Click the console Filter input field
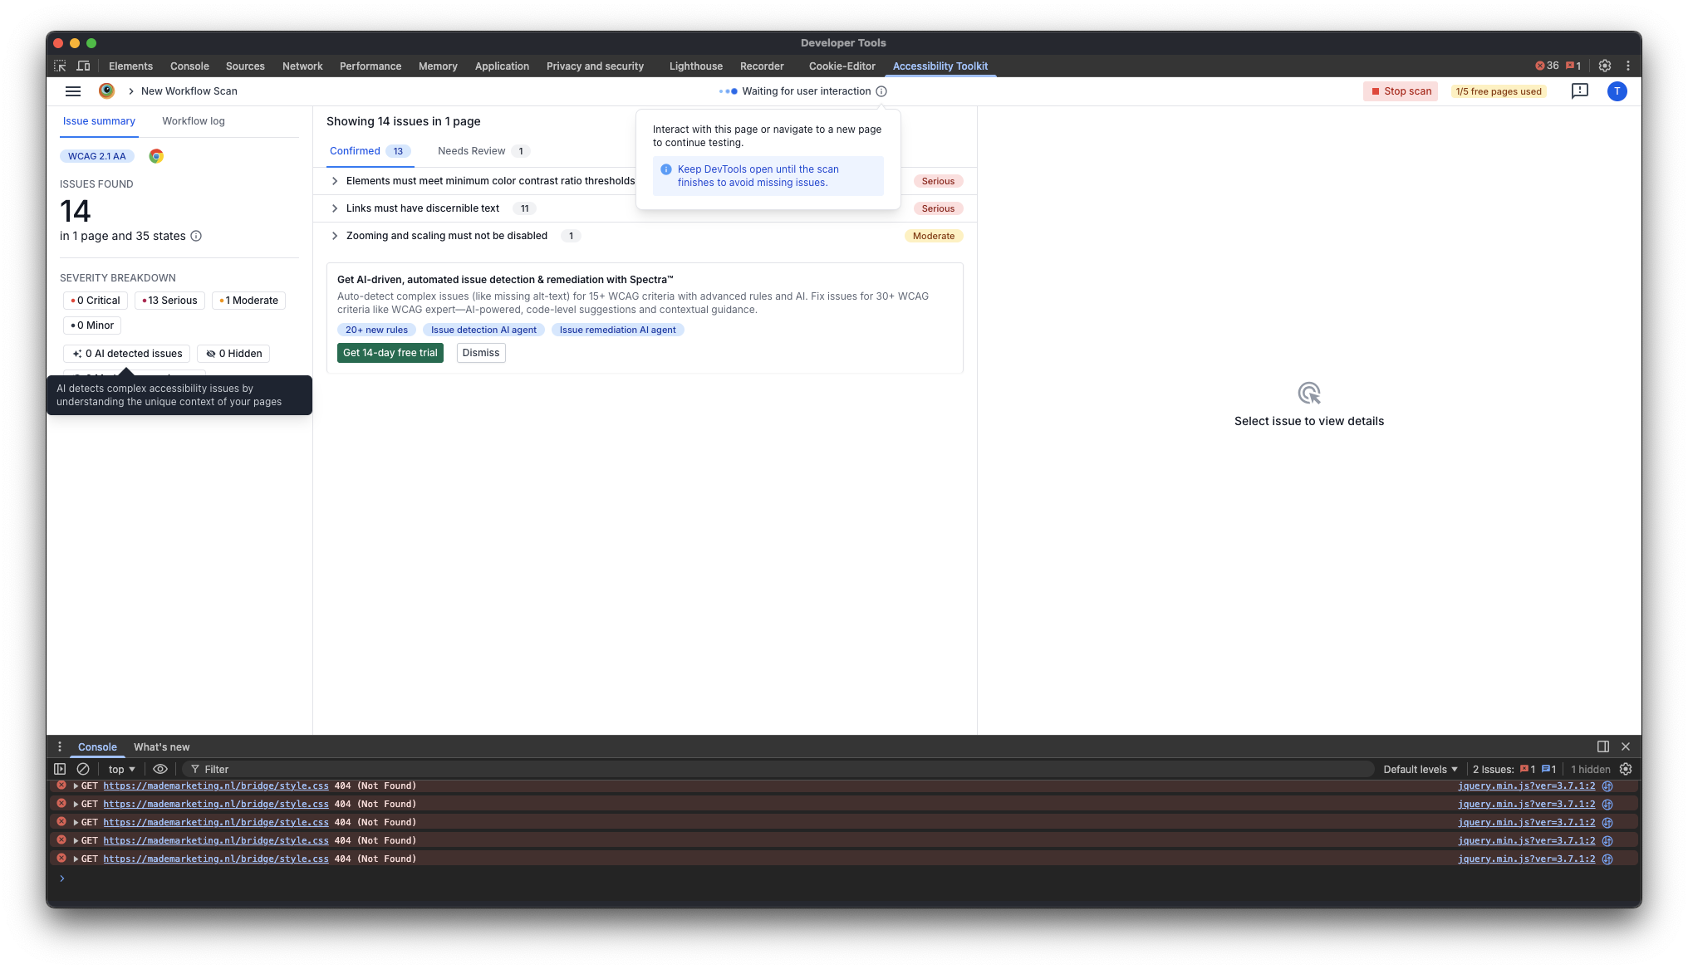The height and width of the screenshot is (969, 1688). pos(748,769)
